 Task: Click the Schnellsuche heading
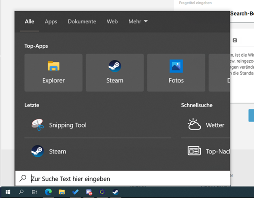click(197, 105)
